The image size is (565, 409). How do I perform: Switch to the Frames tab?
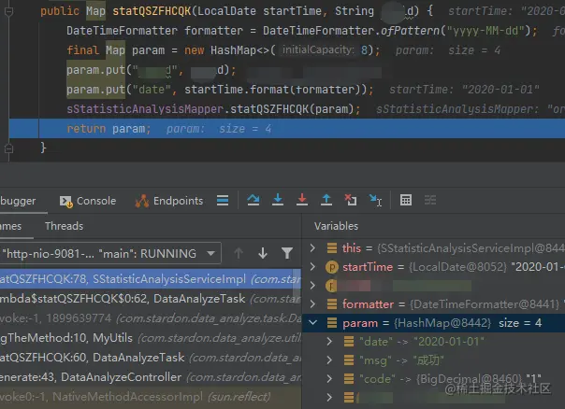tap(11, 226)
